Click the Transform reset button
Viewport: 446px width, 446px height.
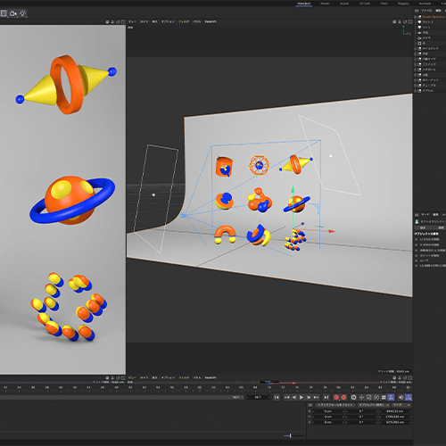pos(334,405)
